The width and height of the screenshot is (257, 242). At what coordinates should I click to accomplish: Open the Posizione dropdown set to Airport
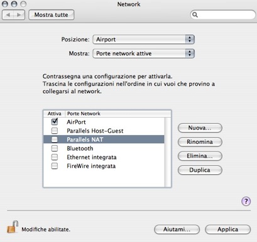[x=144, y=40]
